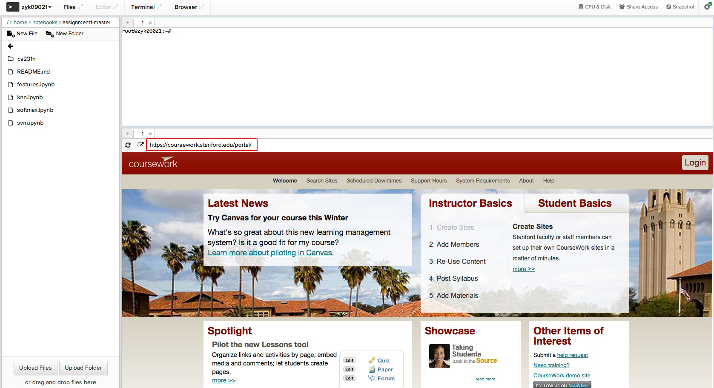Pop out the Terminal panel arrow icon

coord(160,7)
